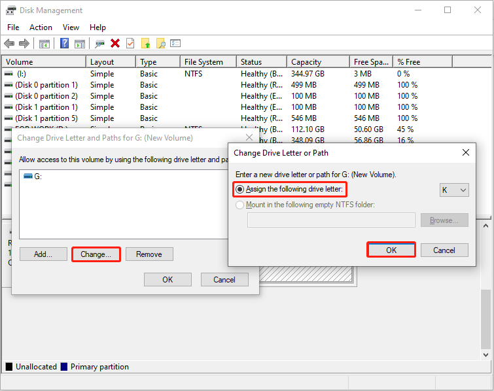Click the Back arrow toolbar icon
This screenshot has width=494, height=391.
[x=9, y=43]
